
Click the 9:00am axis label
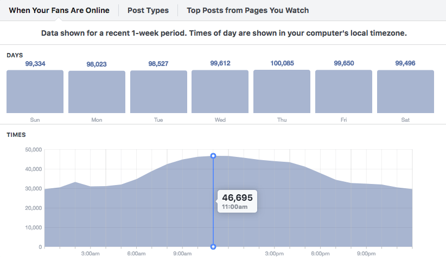pyautogui.click(x=182, y=254)
